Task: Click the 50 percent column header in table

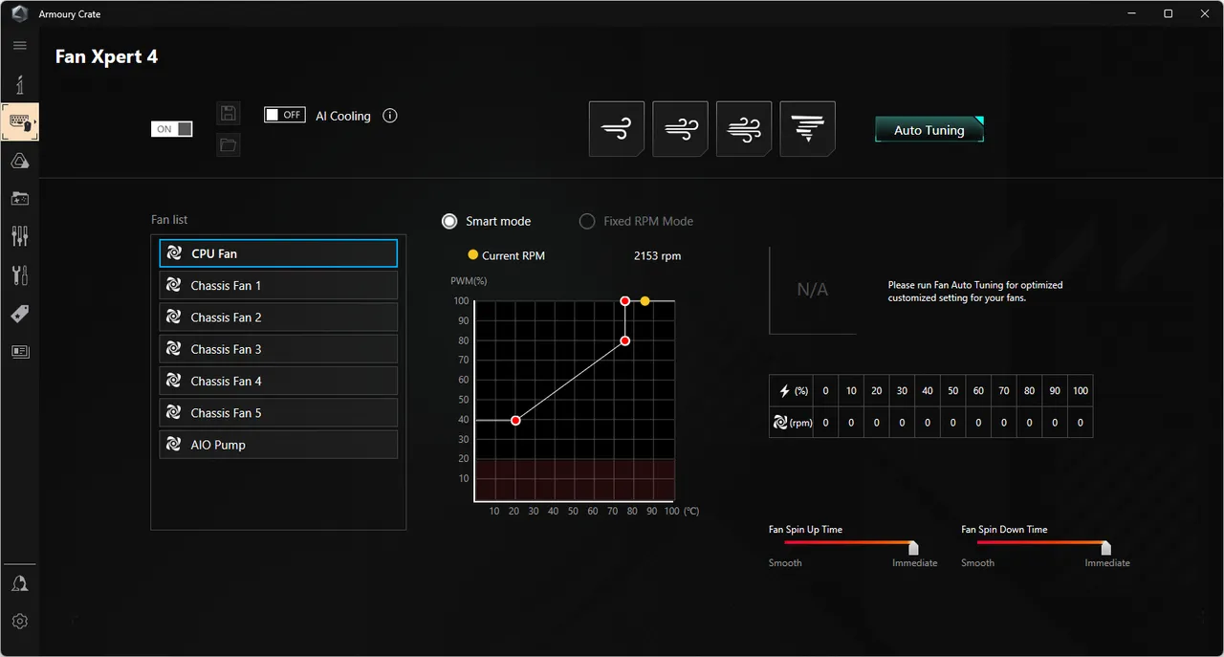Action: [x=952, y=391]
